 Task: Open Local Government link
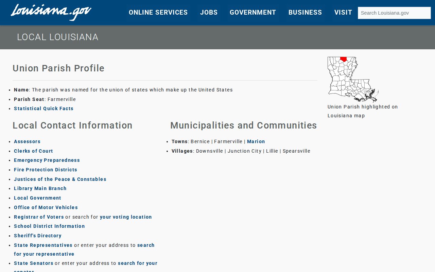(37, 198)
